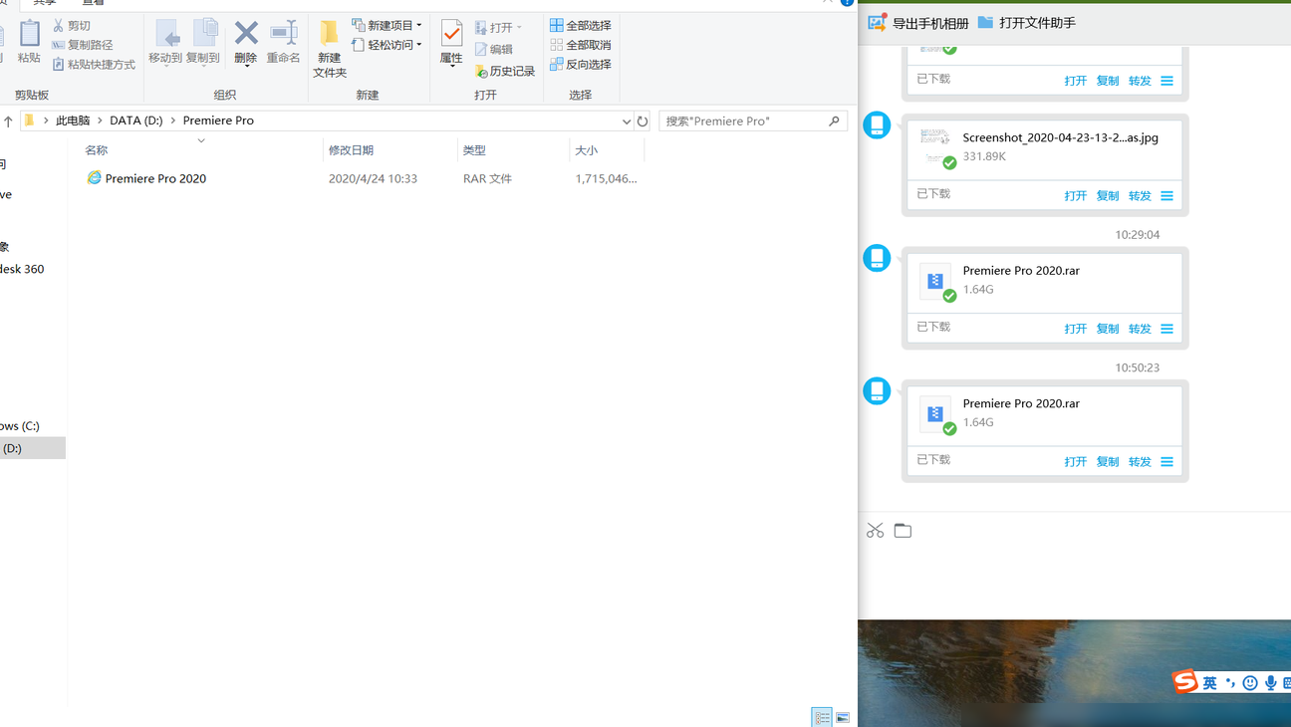Expand the 新建项目 (New item) dropdown
Viewport: 1291px width, 727px height.
pos(419,25)
